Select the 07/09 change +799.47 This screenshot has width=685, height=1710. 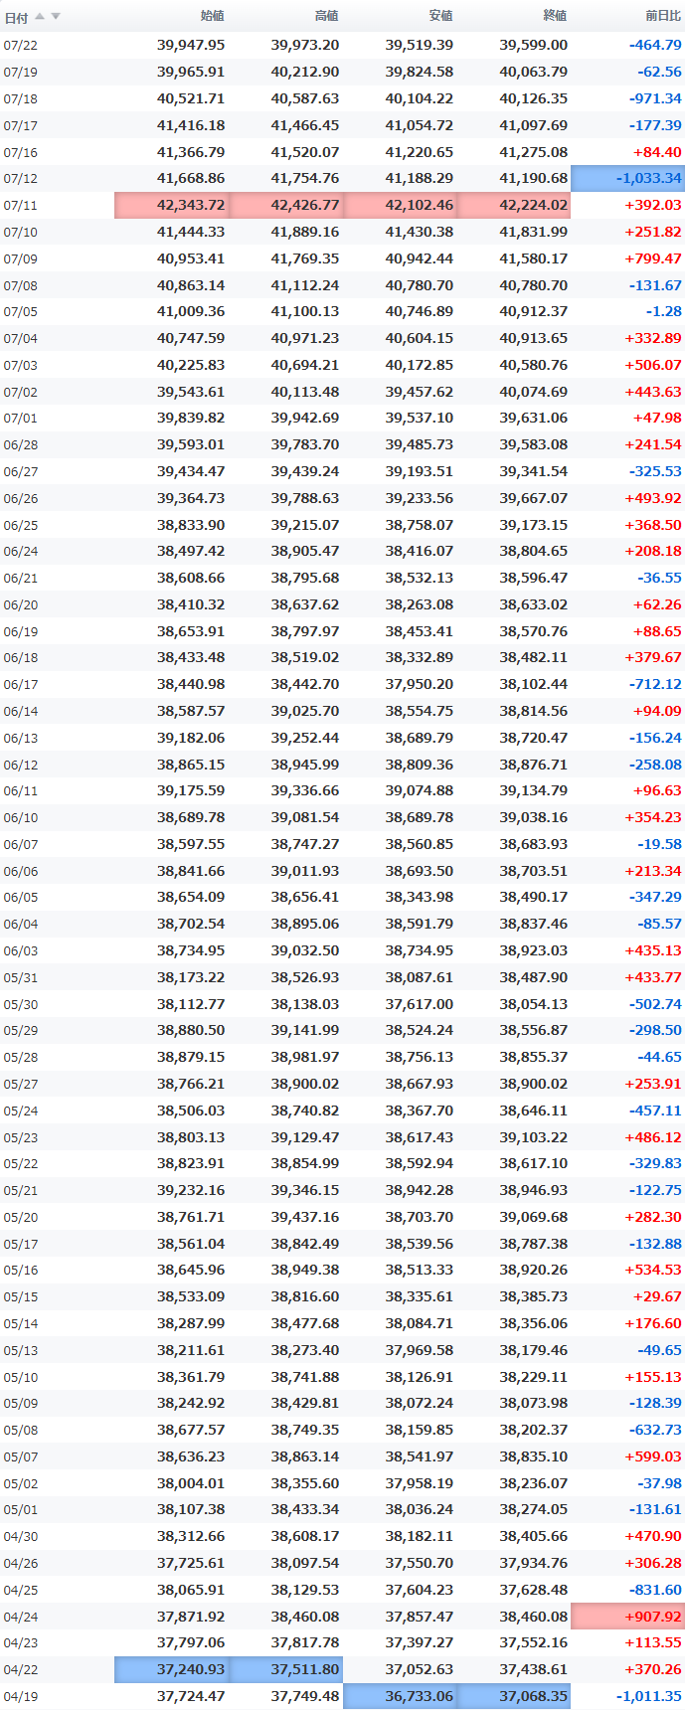[653, 258]
